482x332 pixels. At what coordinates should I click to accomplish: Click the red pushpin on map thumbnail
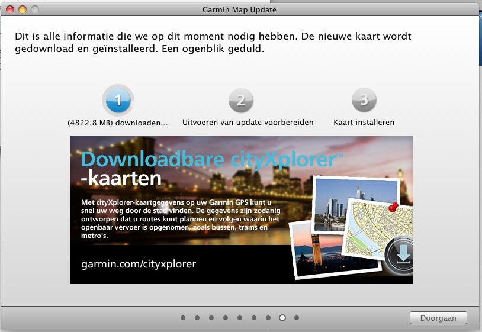coord(393,207)
